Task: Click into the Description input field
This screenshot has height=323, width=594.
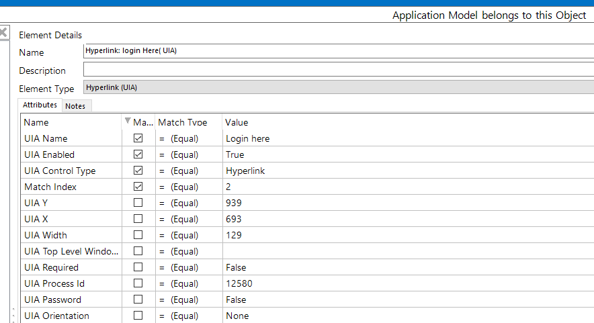Action: click(336, 70)
